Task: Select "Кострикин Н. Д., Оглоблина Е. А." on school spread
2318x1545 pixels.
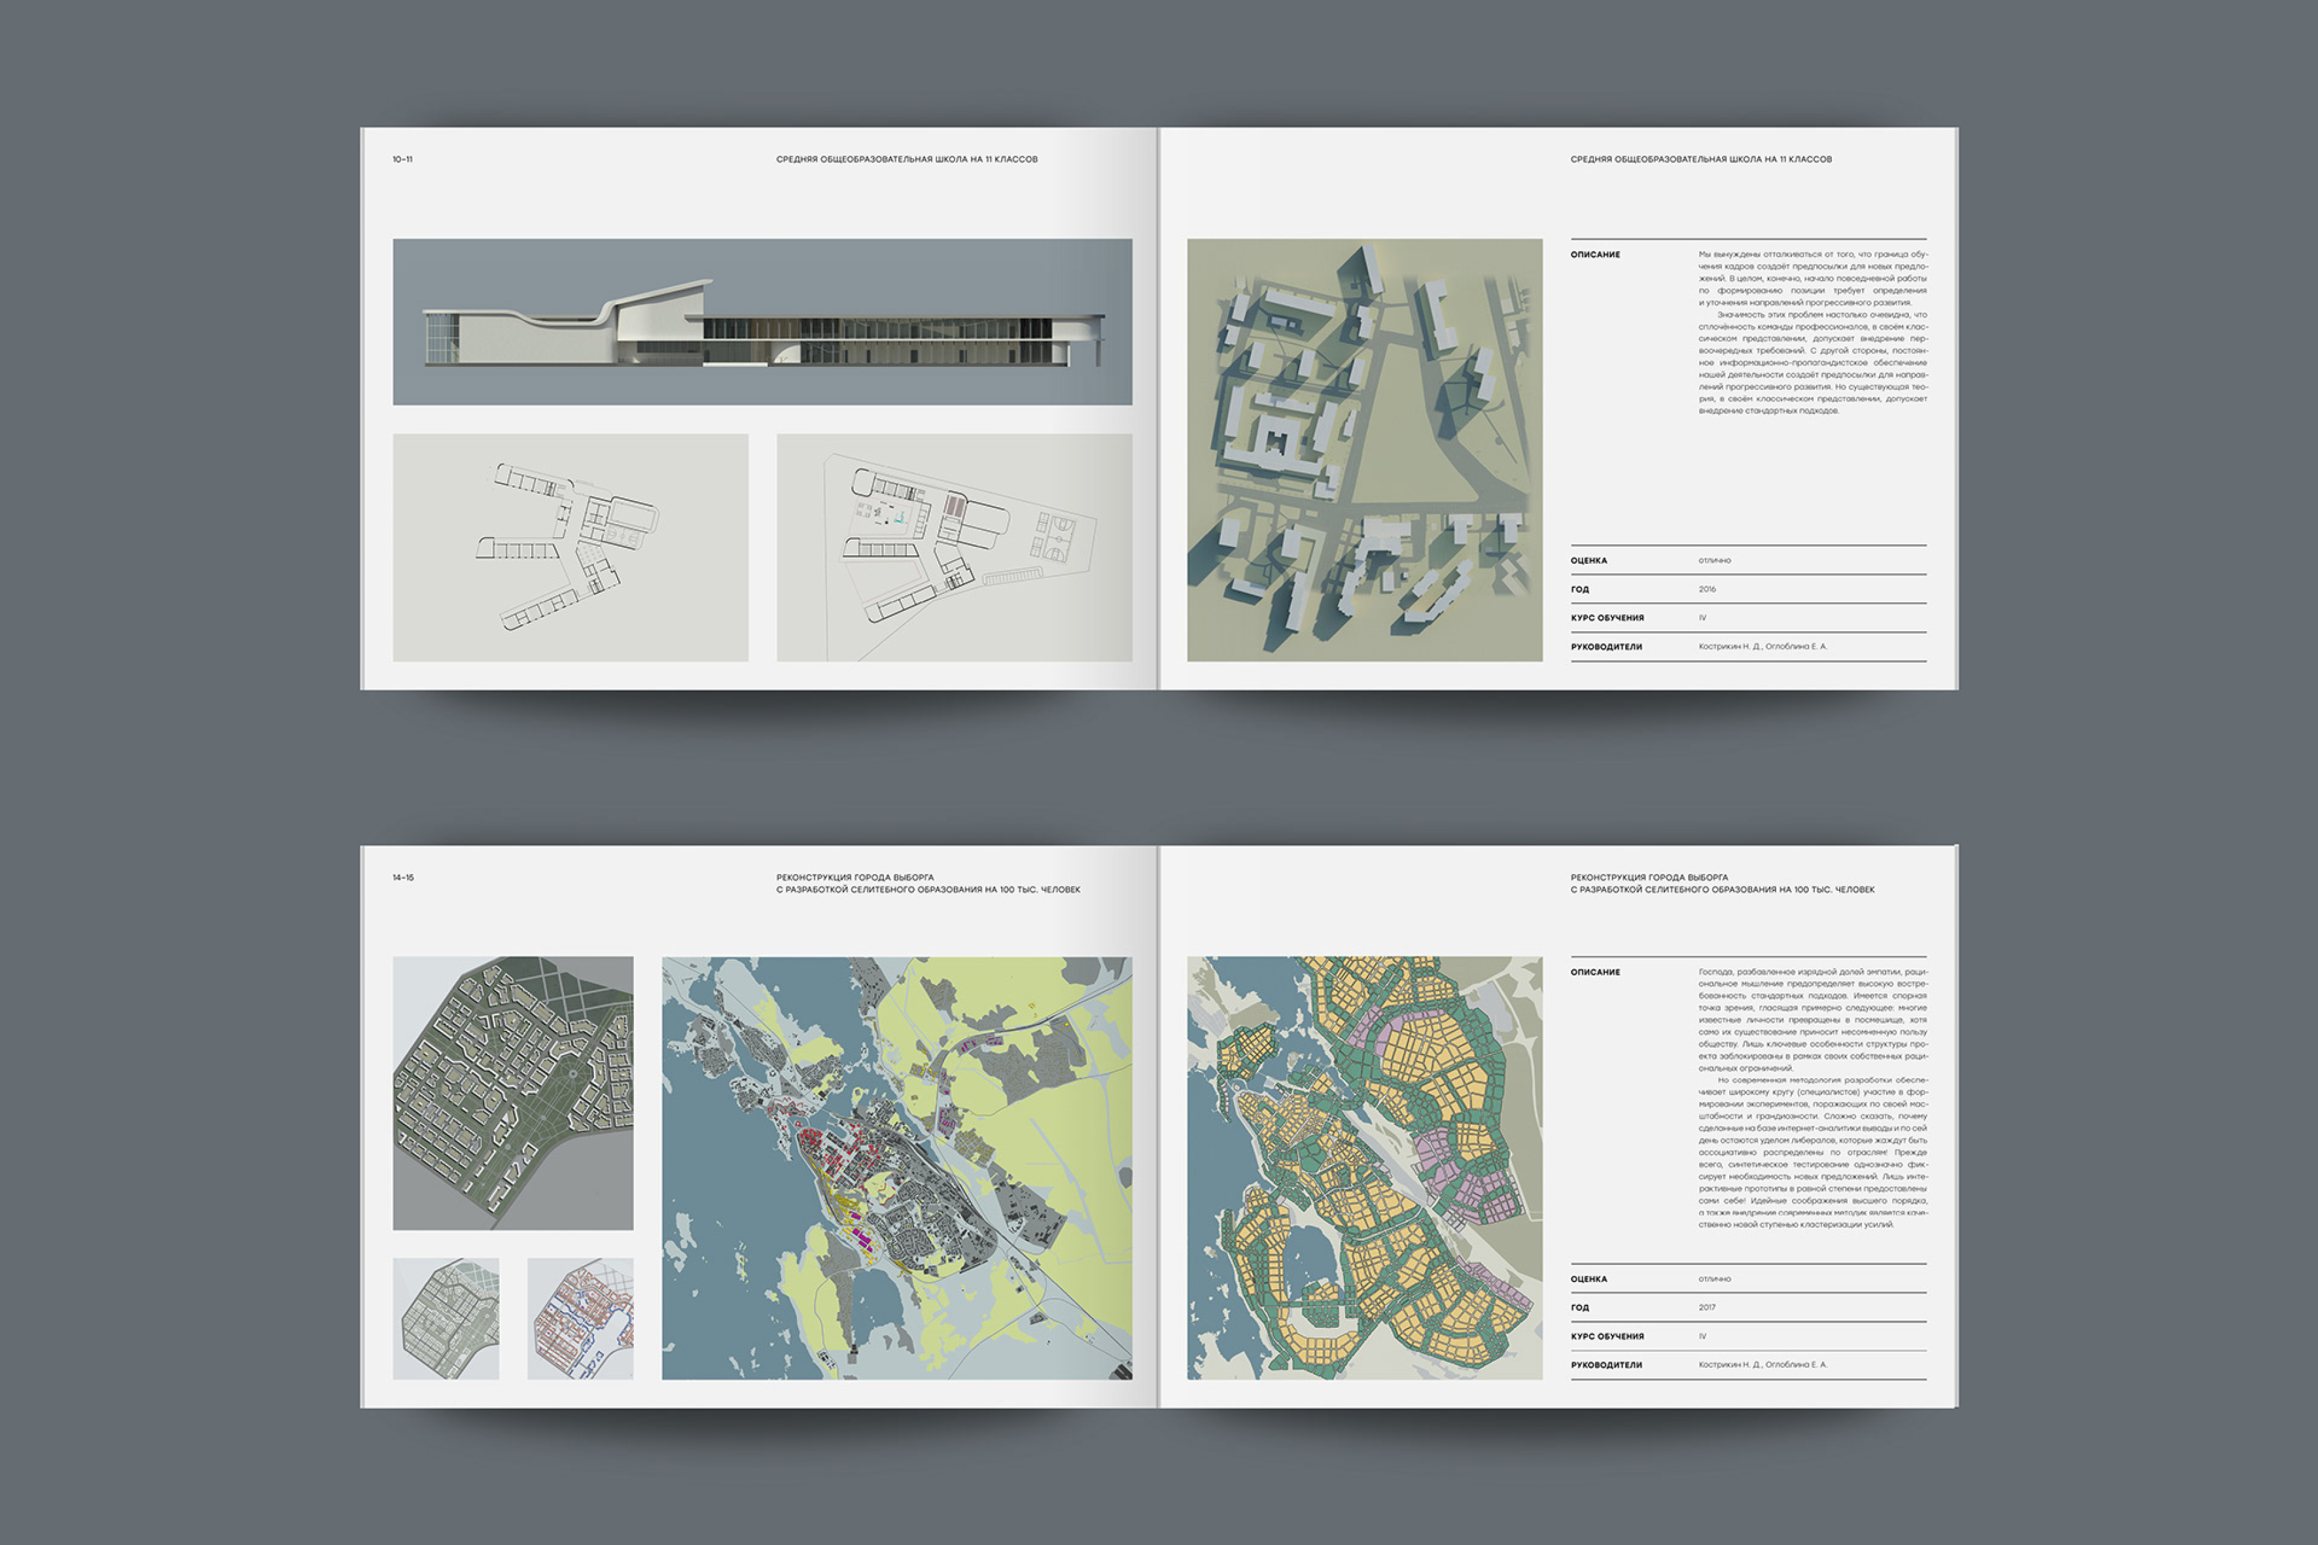Action: click(1762, 646)
